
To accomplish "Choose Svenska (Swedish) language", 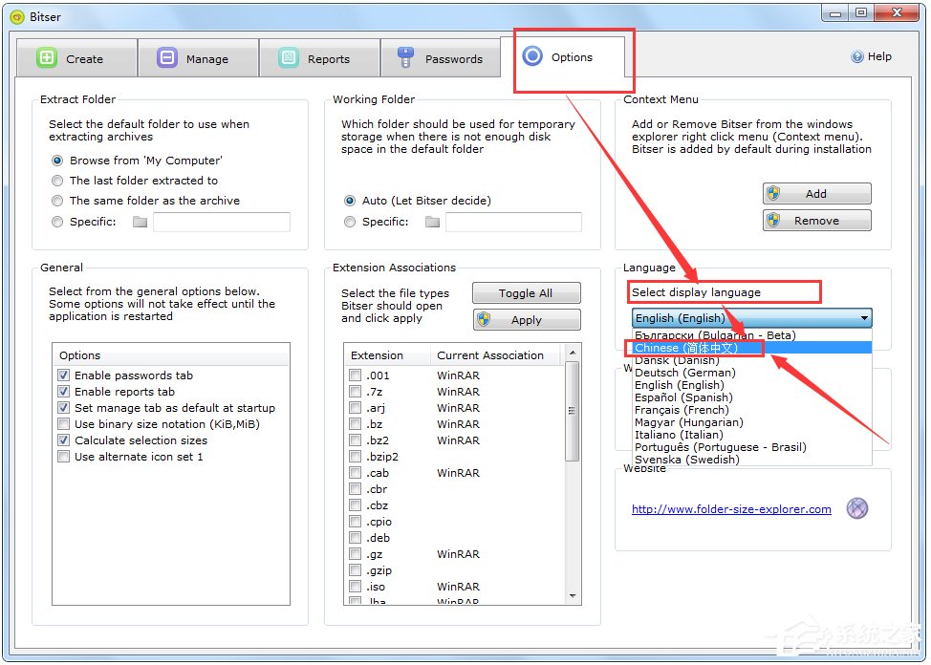I will (x=751, y=460).
